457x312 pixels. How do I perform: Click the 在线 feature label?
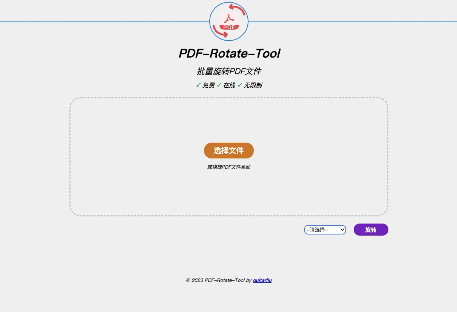point(229,85)
